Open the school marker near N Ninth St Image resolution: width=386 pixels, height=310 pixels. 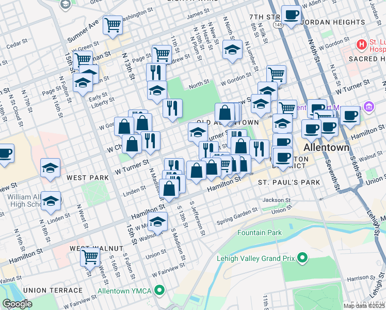tap(232, 50)
